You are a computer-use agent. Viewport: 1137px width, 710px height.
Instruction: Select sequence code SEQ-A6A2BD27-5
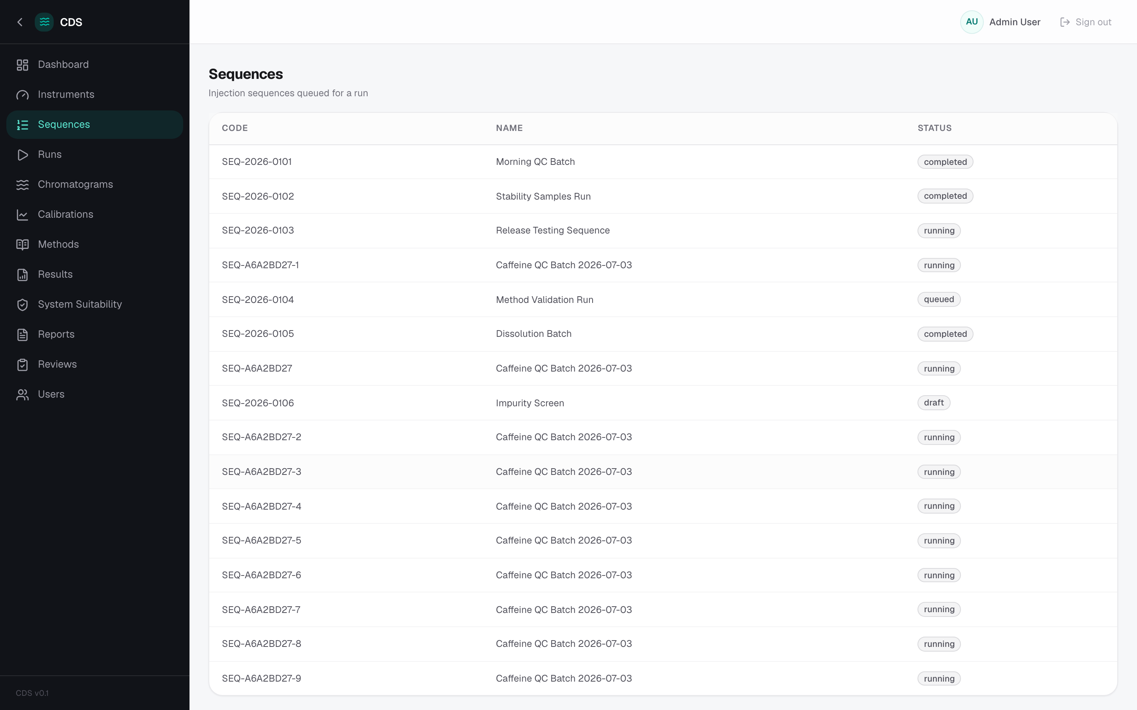point(261,540)
